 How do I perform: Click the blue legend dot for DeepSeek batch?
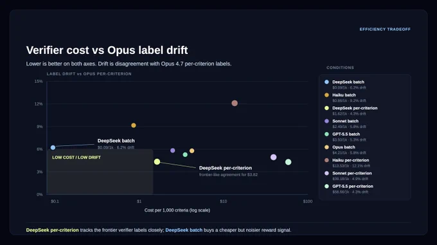[x=326, y=82]
